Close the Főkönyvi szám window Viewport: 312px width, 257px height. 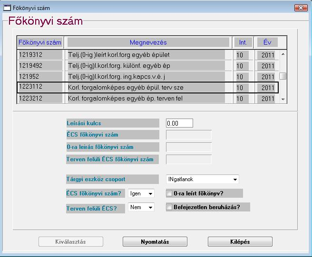(301, 8)
